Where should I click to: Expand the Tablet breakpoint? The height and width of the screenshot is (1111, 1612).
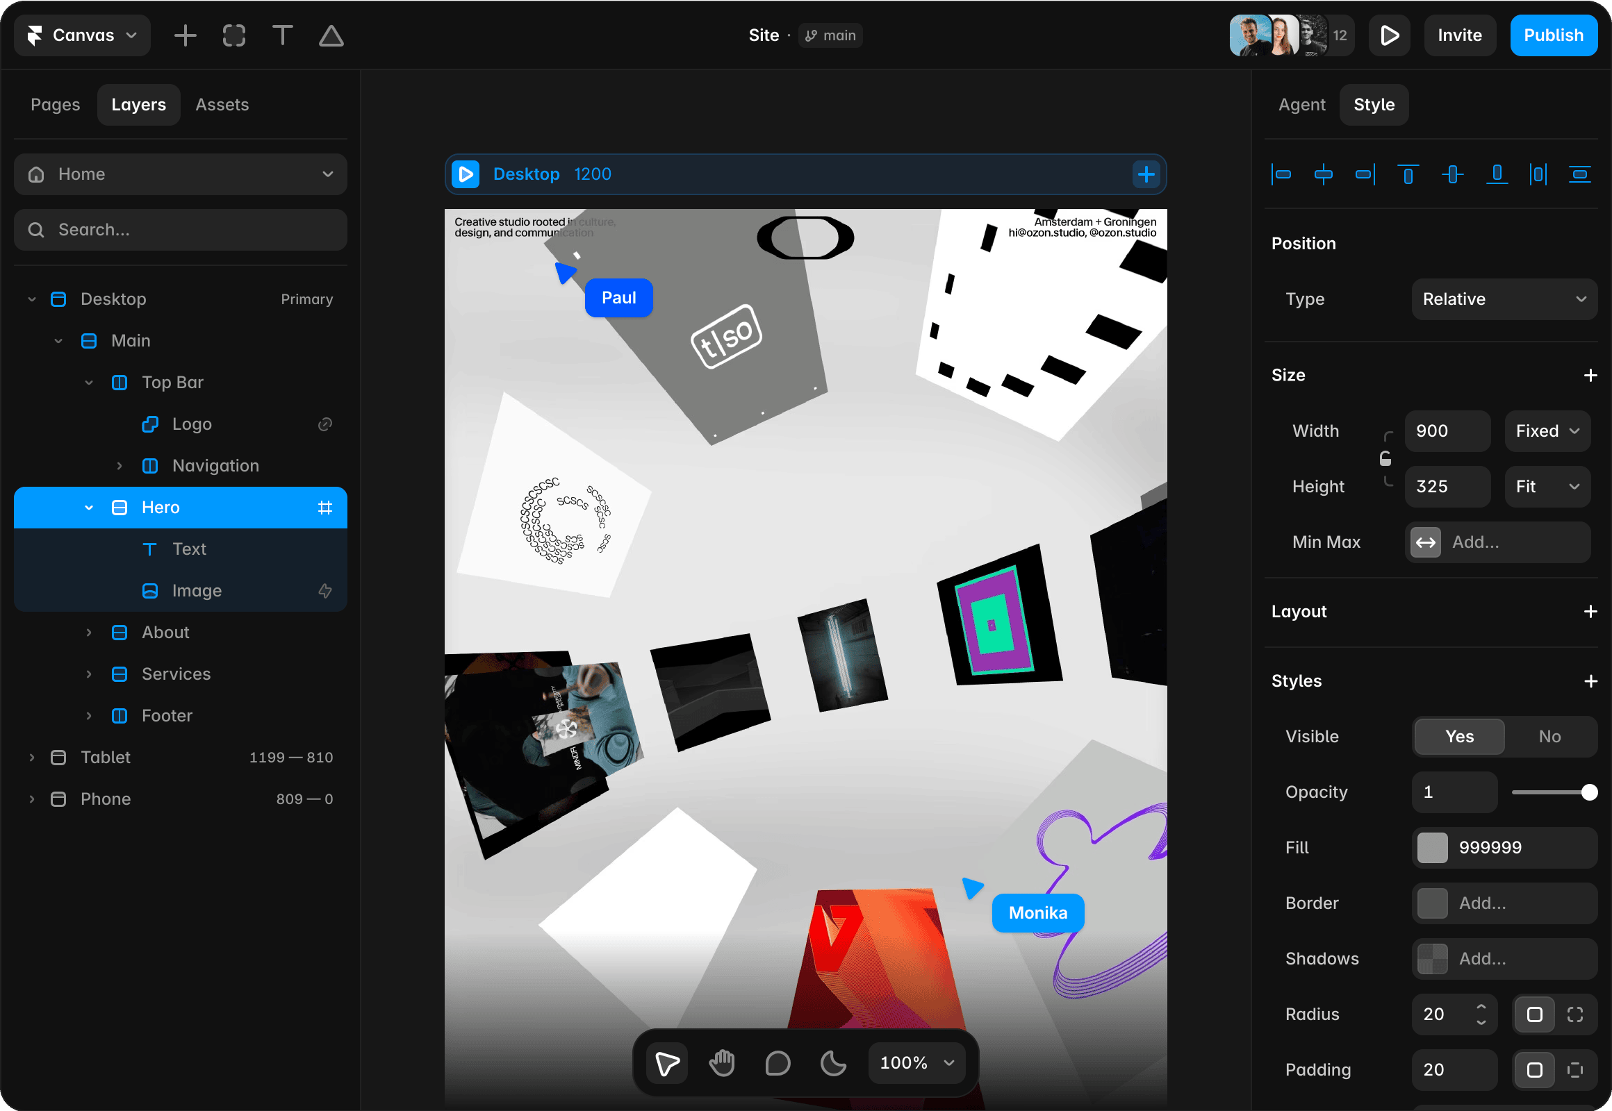point(31,758)
